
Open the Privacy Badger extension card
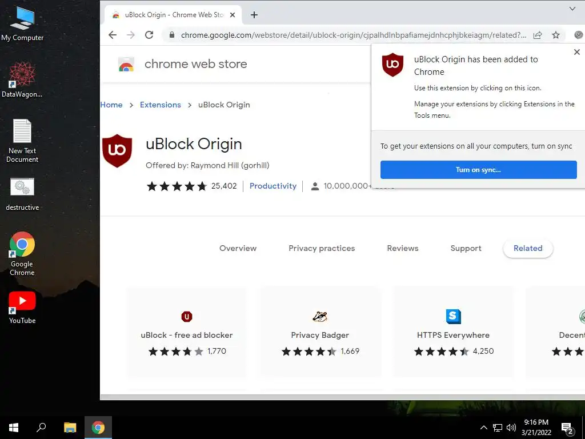coord(320,332)
